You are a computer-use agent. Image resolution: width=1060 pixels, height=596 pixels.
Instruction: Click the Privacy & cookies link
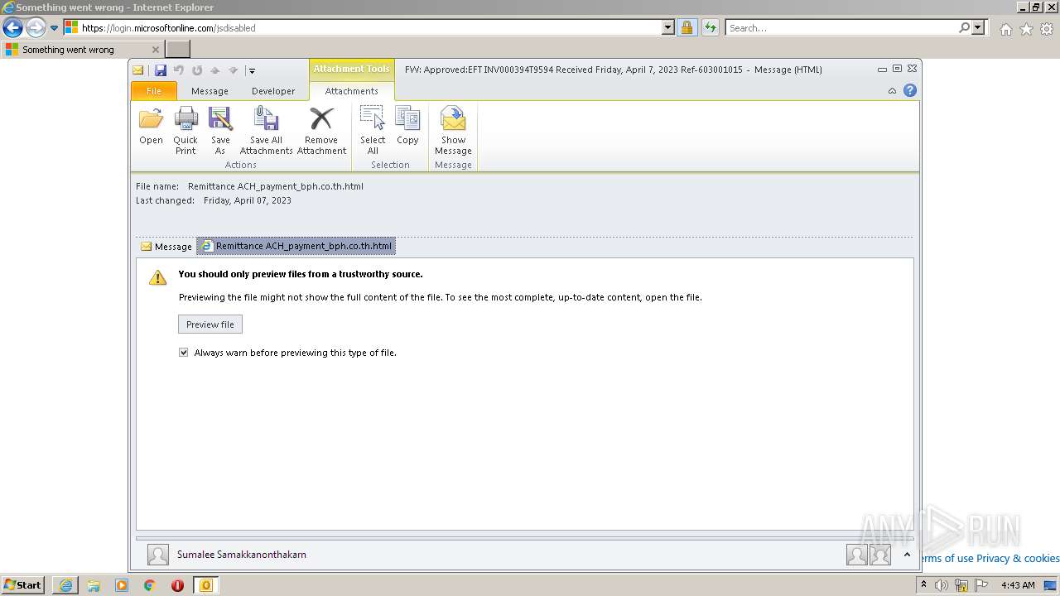(1018, 558)
